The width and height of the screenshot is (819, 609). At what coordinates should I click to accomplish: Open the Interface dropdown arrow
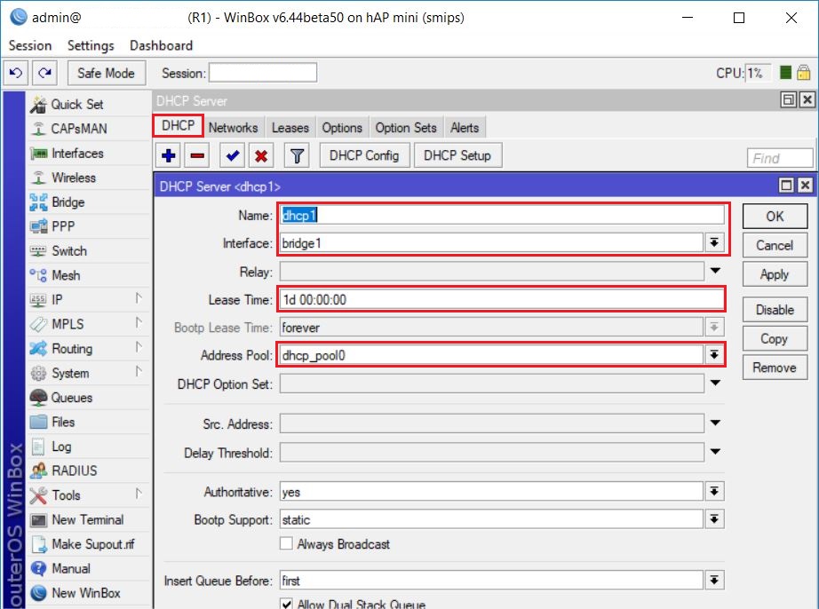click(x=714, y=242)
